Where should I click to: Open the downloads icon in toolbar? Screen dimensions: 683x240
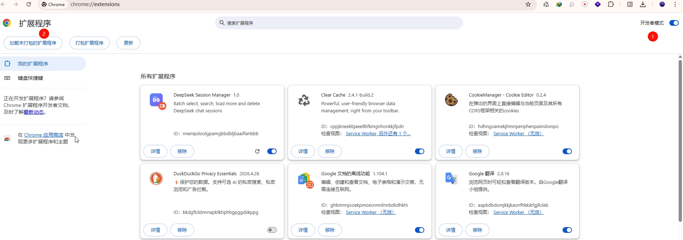[x=643, y=4]
